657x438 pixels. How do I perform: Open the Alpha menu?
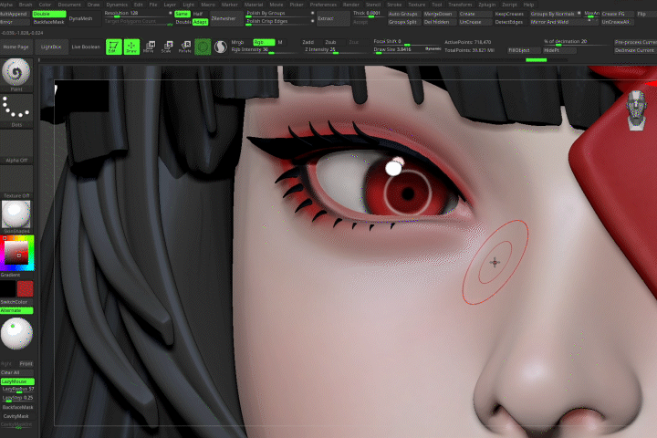tap(6, 5)
